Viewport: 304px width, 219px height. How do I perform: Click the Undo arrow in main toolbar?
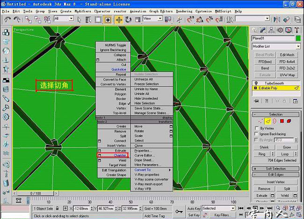(7, 19)
